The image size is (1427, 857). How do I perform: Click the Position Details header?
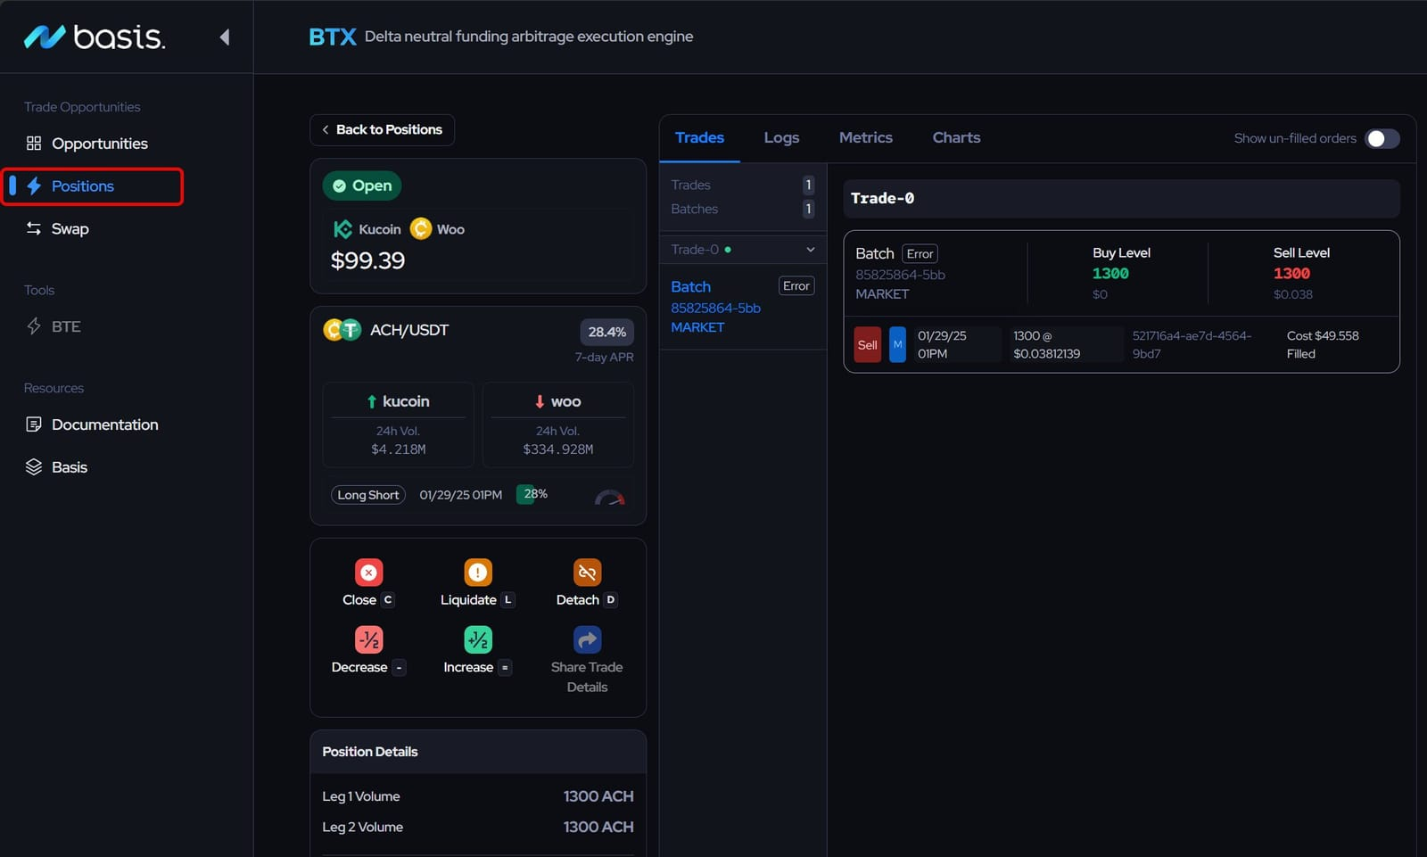[x=478, y=752]
